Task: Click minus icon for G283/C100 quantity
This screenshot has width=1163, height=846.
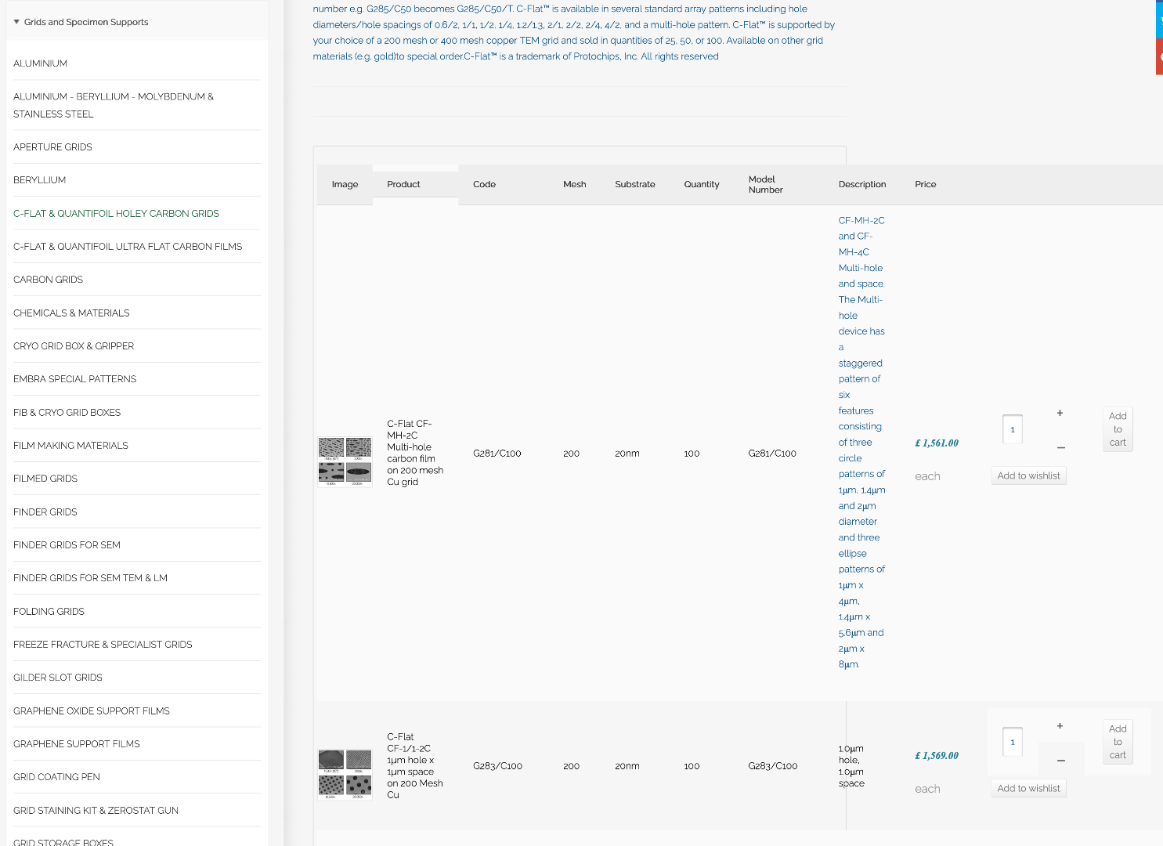Action: pyautogui.click(x=1060, y=760)
